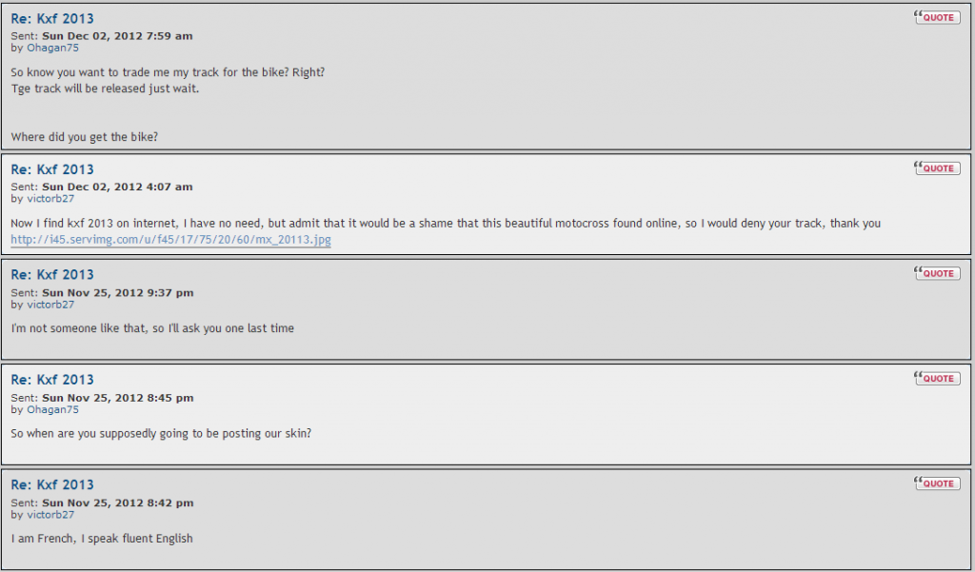975x572 pixels.
Task: Open Re: Kxf 2013 title sent 4:07 am
Action: 52,169
